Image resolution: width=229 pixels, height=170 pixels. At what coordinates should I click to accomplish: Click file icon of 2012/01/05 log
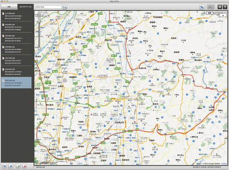tap(3, 36)
